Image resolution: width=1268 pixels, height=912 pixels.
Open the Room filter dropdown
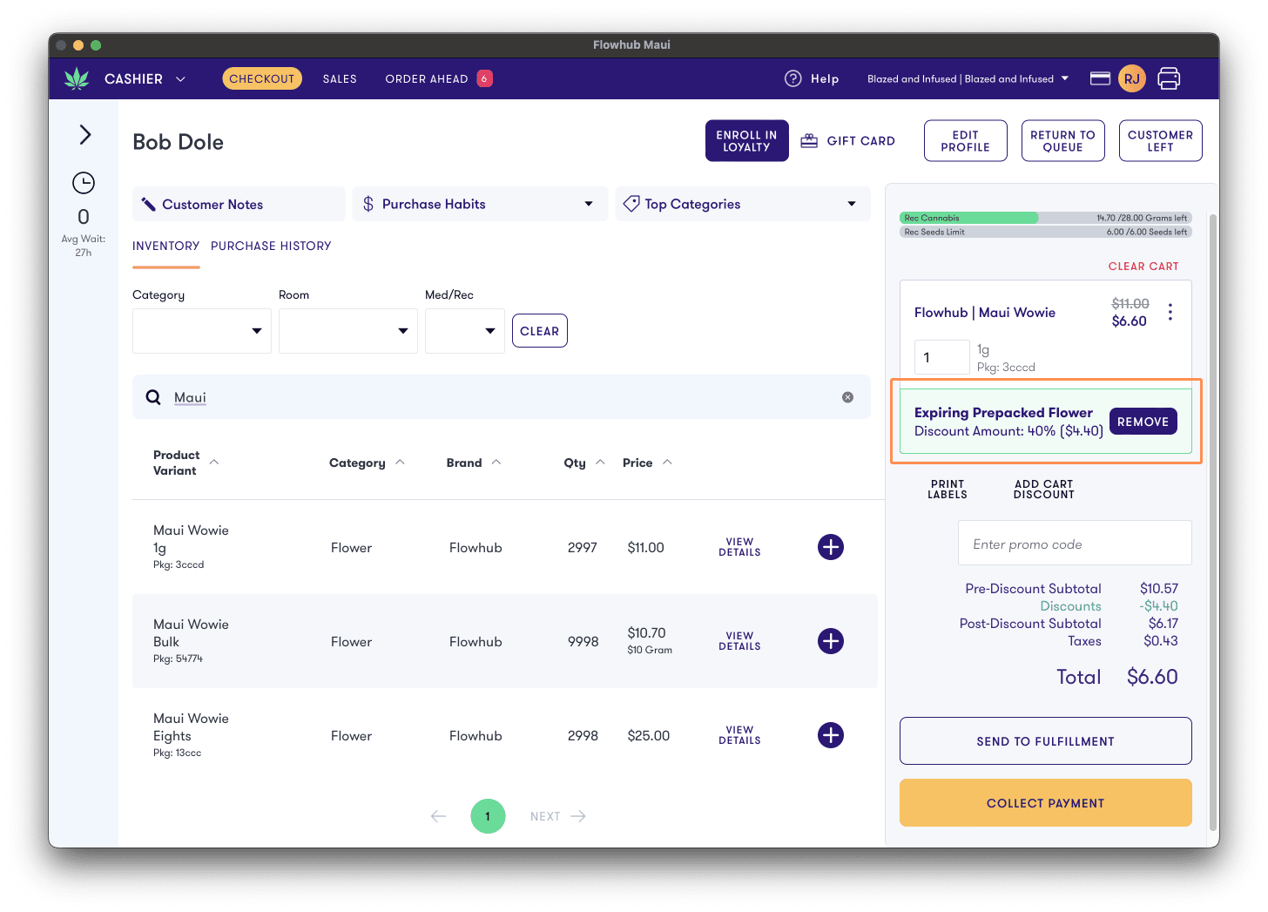click(x=348, y=331)
